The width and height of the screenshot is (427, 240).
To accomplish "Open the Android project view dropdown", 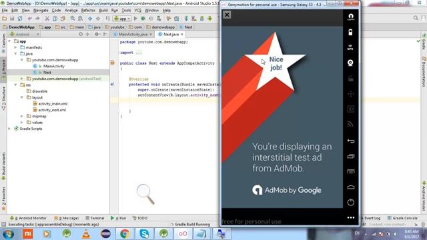I will tap(25, 34).
